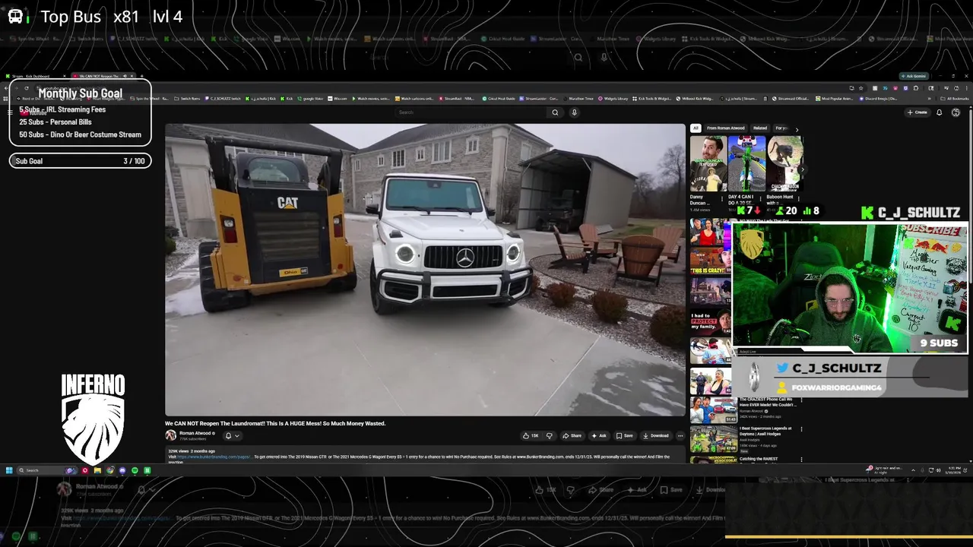Open the options menu for CRAZIEST Phone Call video

pos(801,400)
